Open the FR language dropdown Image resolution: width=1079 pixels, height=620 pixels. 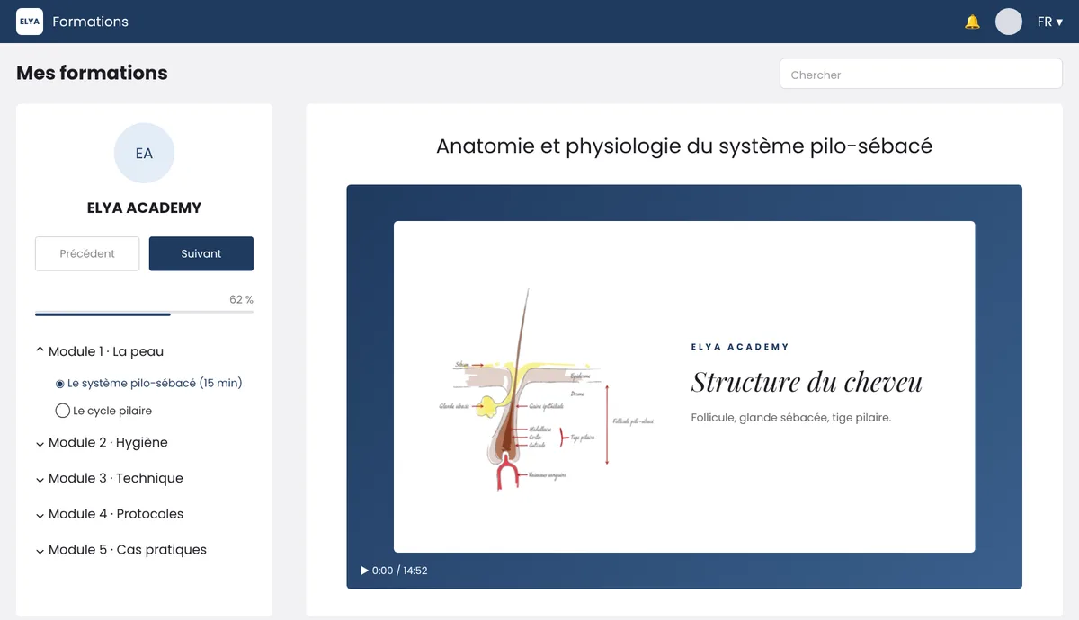1050,22
